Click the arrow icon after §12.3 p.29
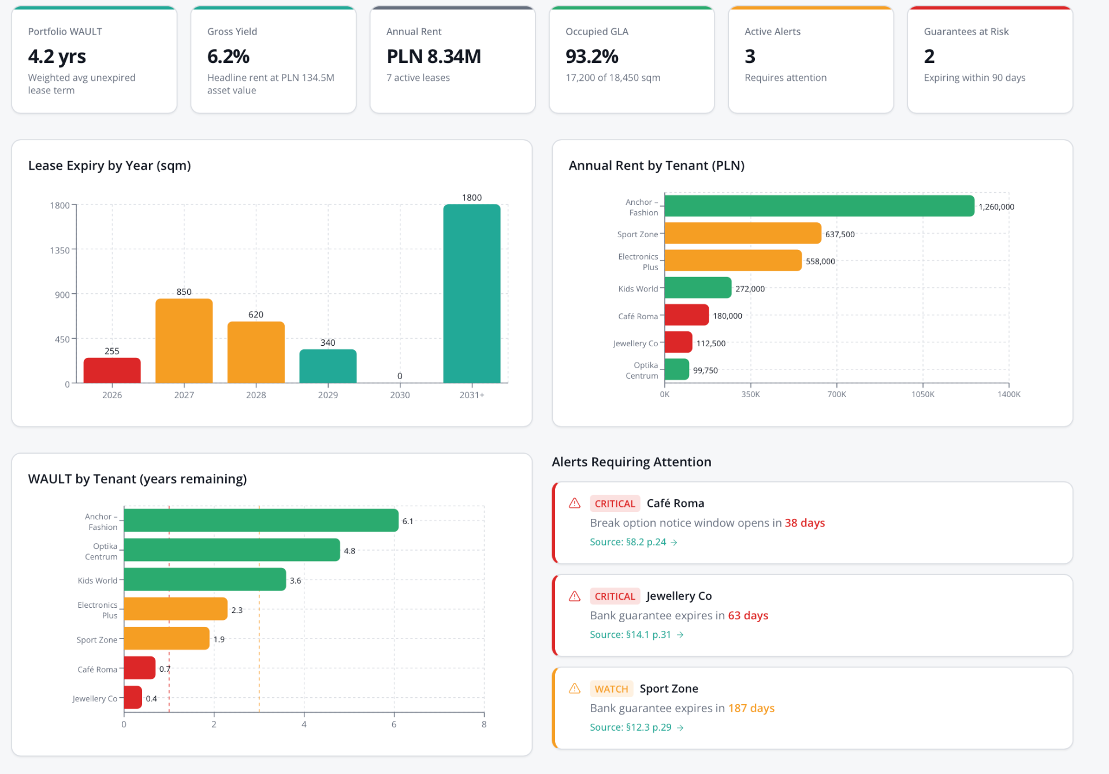 [680, 728]
